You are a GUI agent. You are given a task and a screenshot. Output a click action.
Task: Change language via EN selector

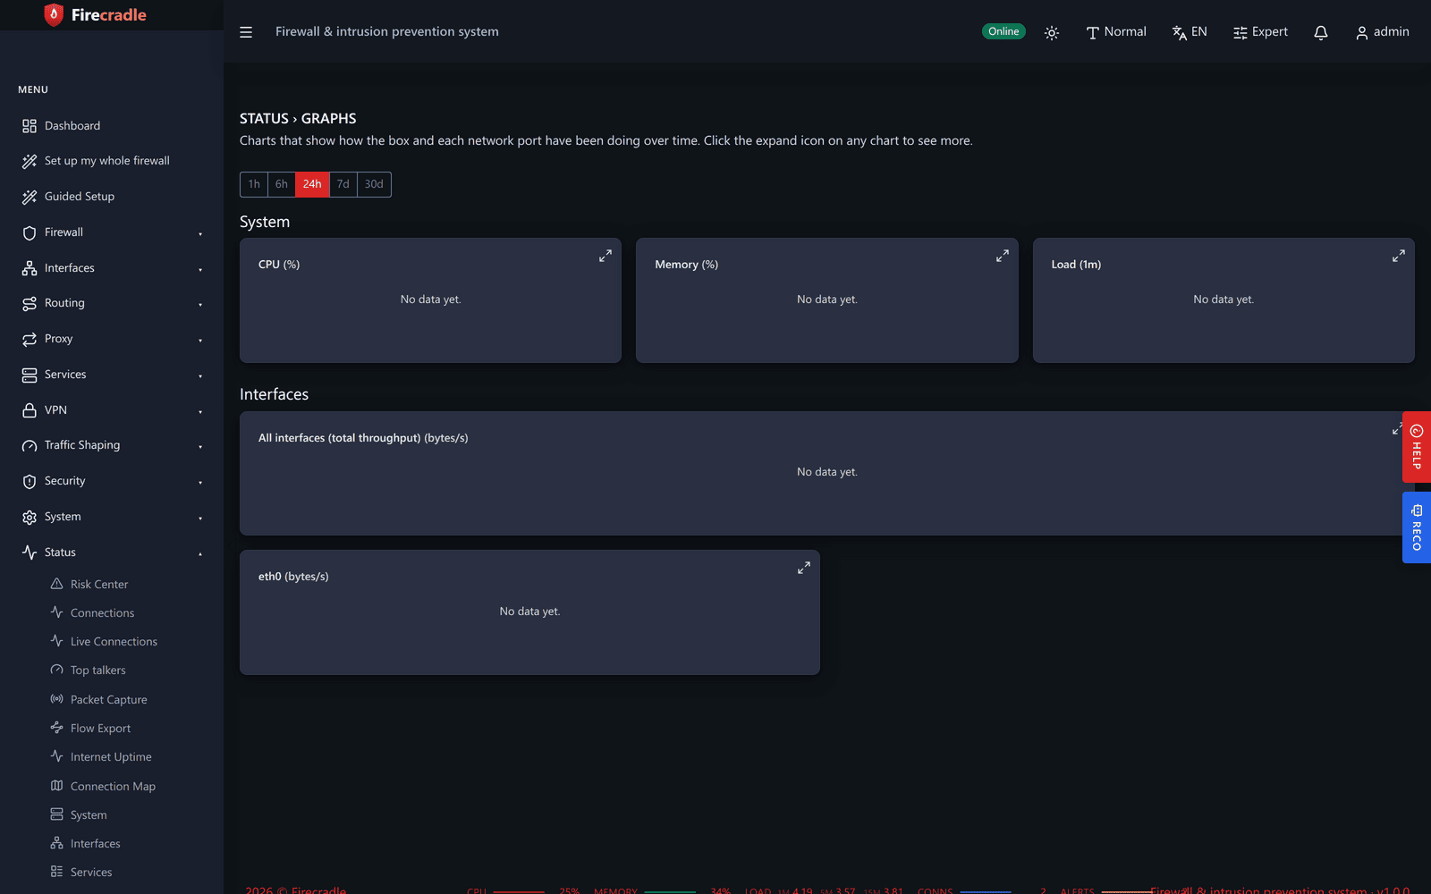pyautogui.click(x=1190, y=32)
